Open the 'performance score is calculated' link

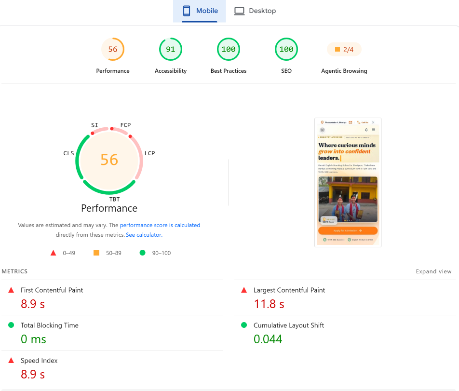pos(160,225)
